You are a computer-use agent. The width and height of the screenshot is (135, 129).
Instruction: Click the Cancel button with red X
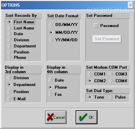pyautogui.click(x=56, y=117)
